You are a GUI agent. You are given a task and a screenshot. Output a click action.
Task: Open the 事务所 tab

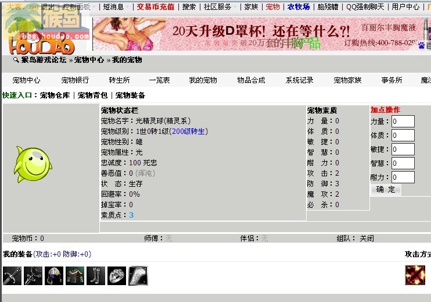(392, 80)
